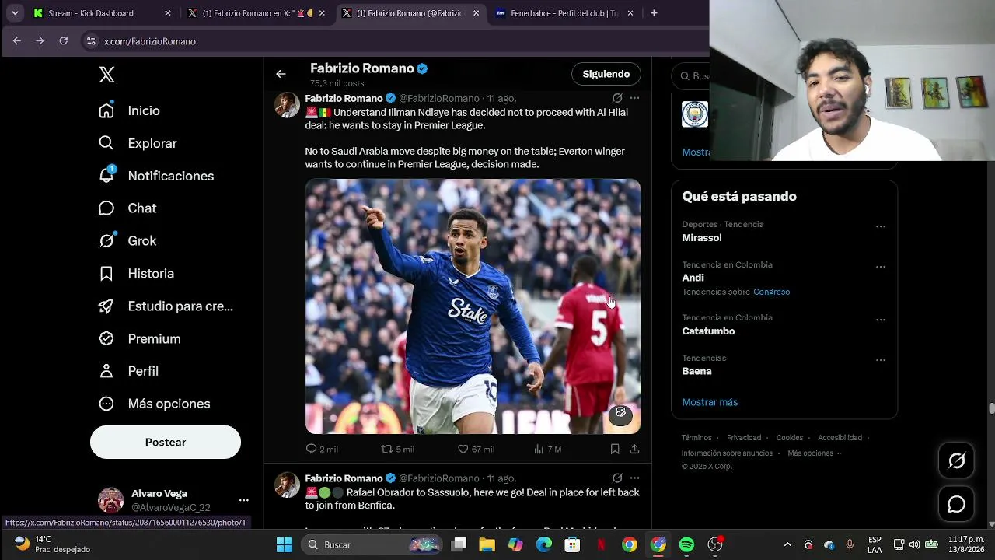This screenshot has height=560, width=995.
Task: Share the Ndiaye post
Action: click(x=634, y=449)
